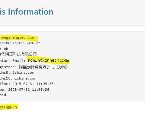Click the Time label before 2015-07-31

(5, 84)
